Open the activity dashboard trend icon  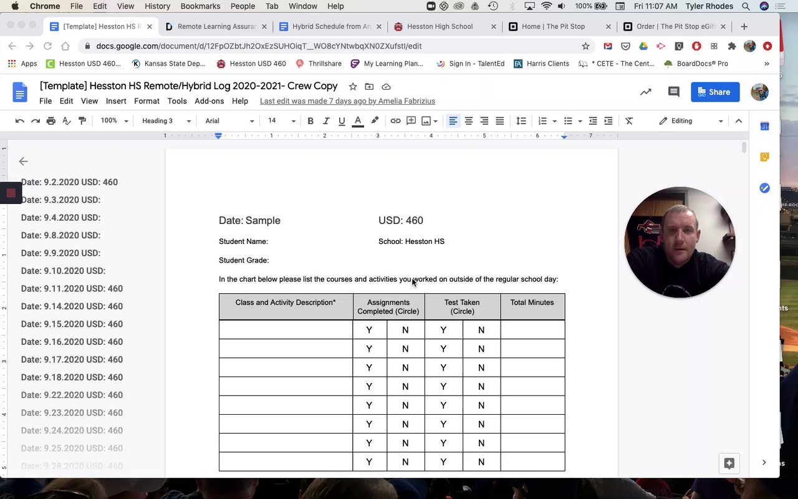645,92
